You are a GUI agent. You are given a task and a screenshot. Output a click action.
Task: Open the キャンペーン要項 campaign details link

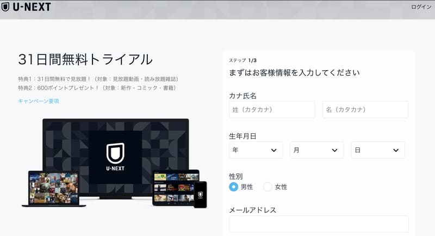click(x=38, y=101)
